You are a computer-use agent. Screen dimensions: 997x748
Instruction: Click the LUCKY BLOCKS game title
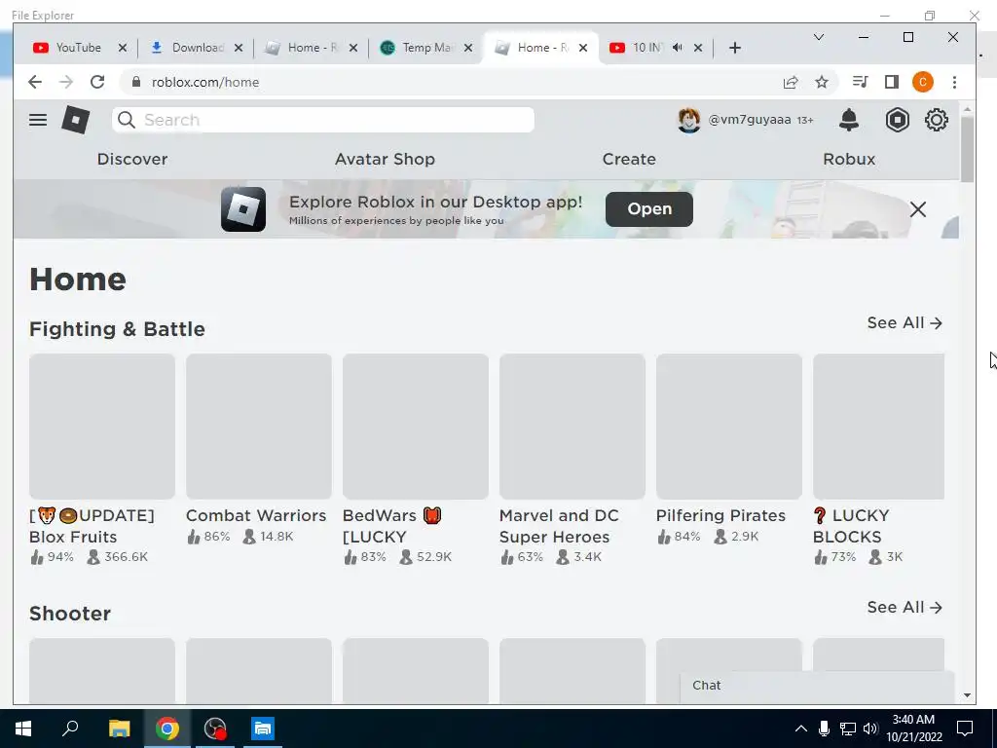coord(852,526)
